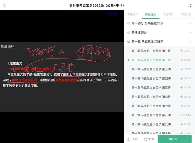
Task: Collapse 第一章 马克思主义哲学 section arrow
Action: point(190,42)
